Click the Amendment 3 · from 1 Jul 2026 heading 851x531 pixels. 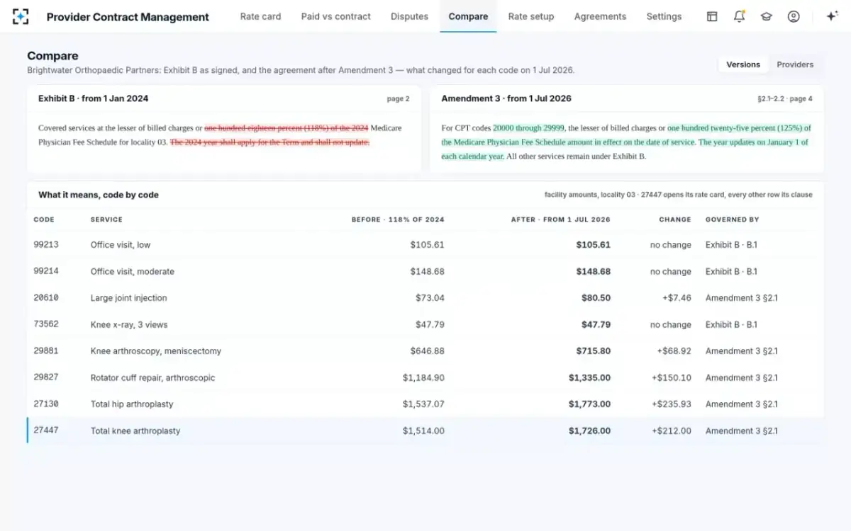(x=506, y=98)
